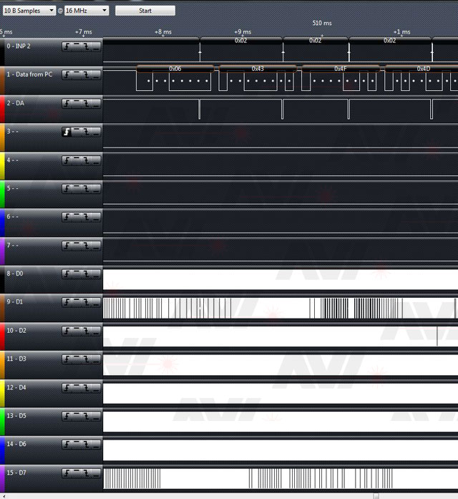This screenshot has height=499, width=458.
Task: Disable the active rising edge trigger on channel 3
Action: [x=68, y=132]
